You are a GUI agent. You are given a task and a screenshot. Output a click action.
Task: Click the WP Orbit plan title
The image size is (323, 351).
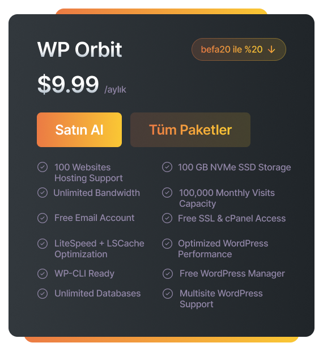click(79, 49)
